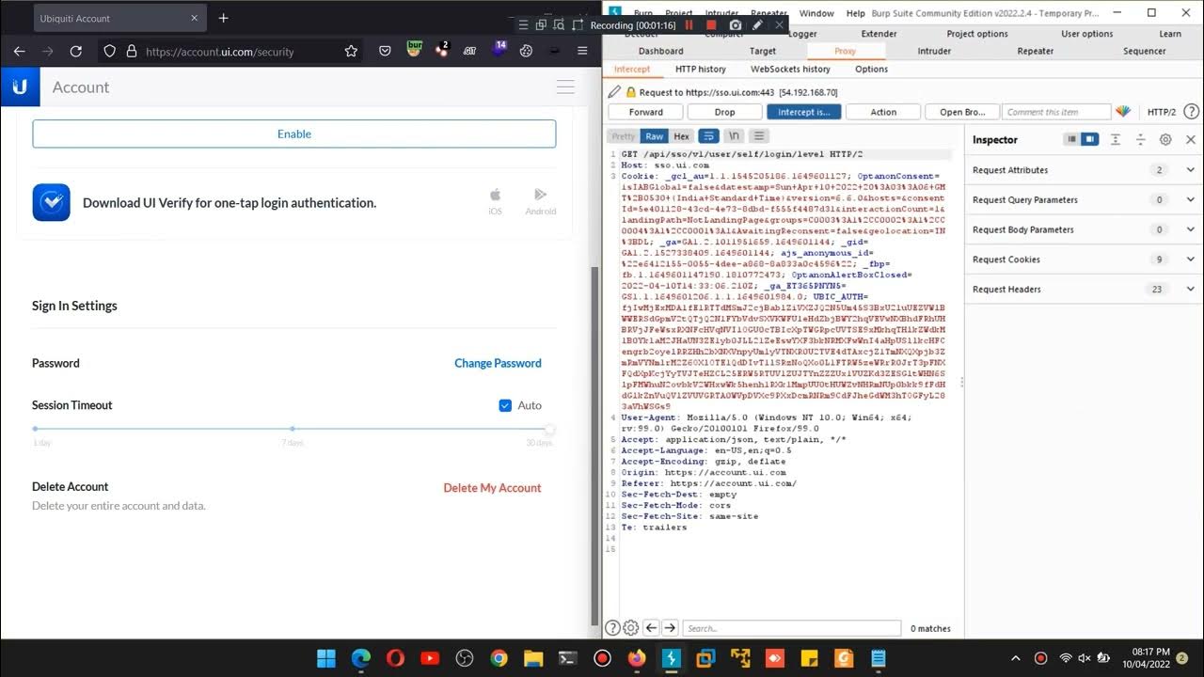Open the Pocket icon in Firefox toolbar
The height and width of the screenshot is (677, 1204).
(385, 52)
